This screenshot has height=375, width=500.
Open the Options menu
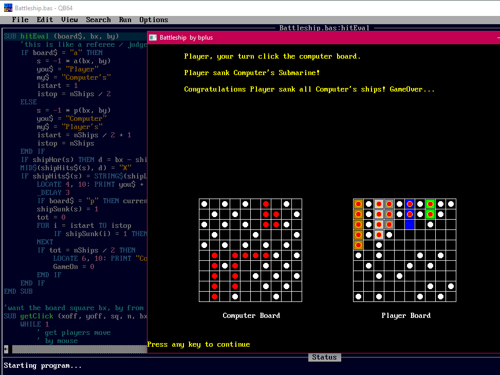click(x=154, y=20)
